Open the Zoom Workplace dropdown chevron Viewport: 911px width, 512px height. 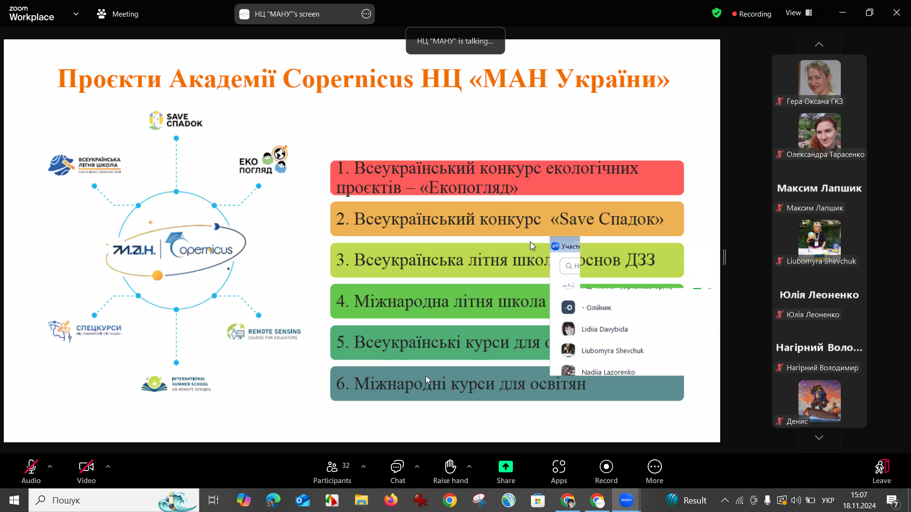point(76,14)
